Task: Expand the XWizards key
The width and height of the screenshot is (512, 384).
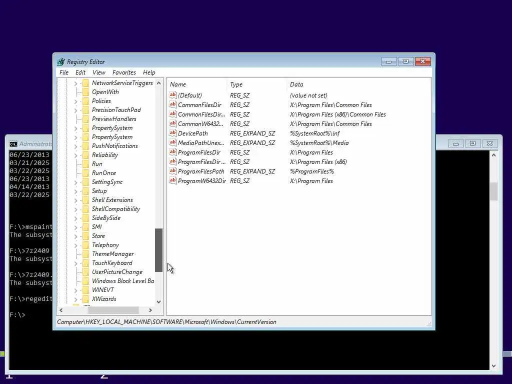Action: 76,299
